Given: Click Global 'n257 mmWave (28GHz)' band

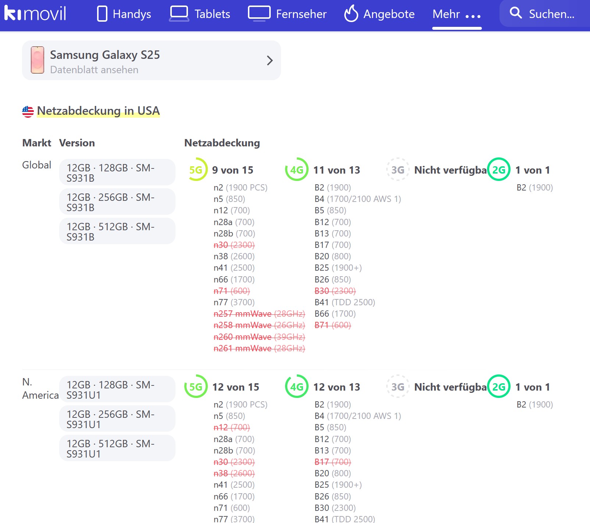Looking at the screenshot, I should pyautogui.click(x=259, y=314).
